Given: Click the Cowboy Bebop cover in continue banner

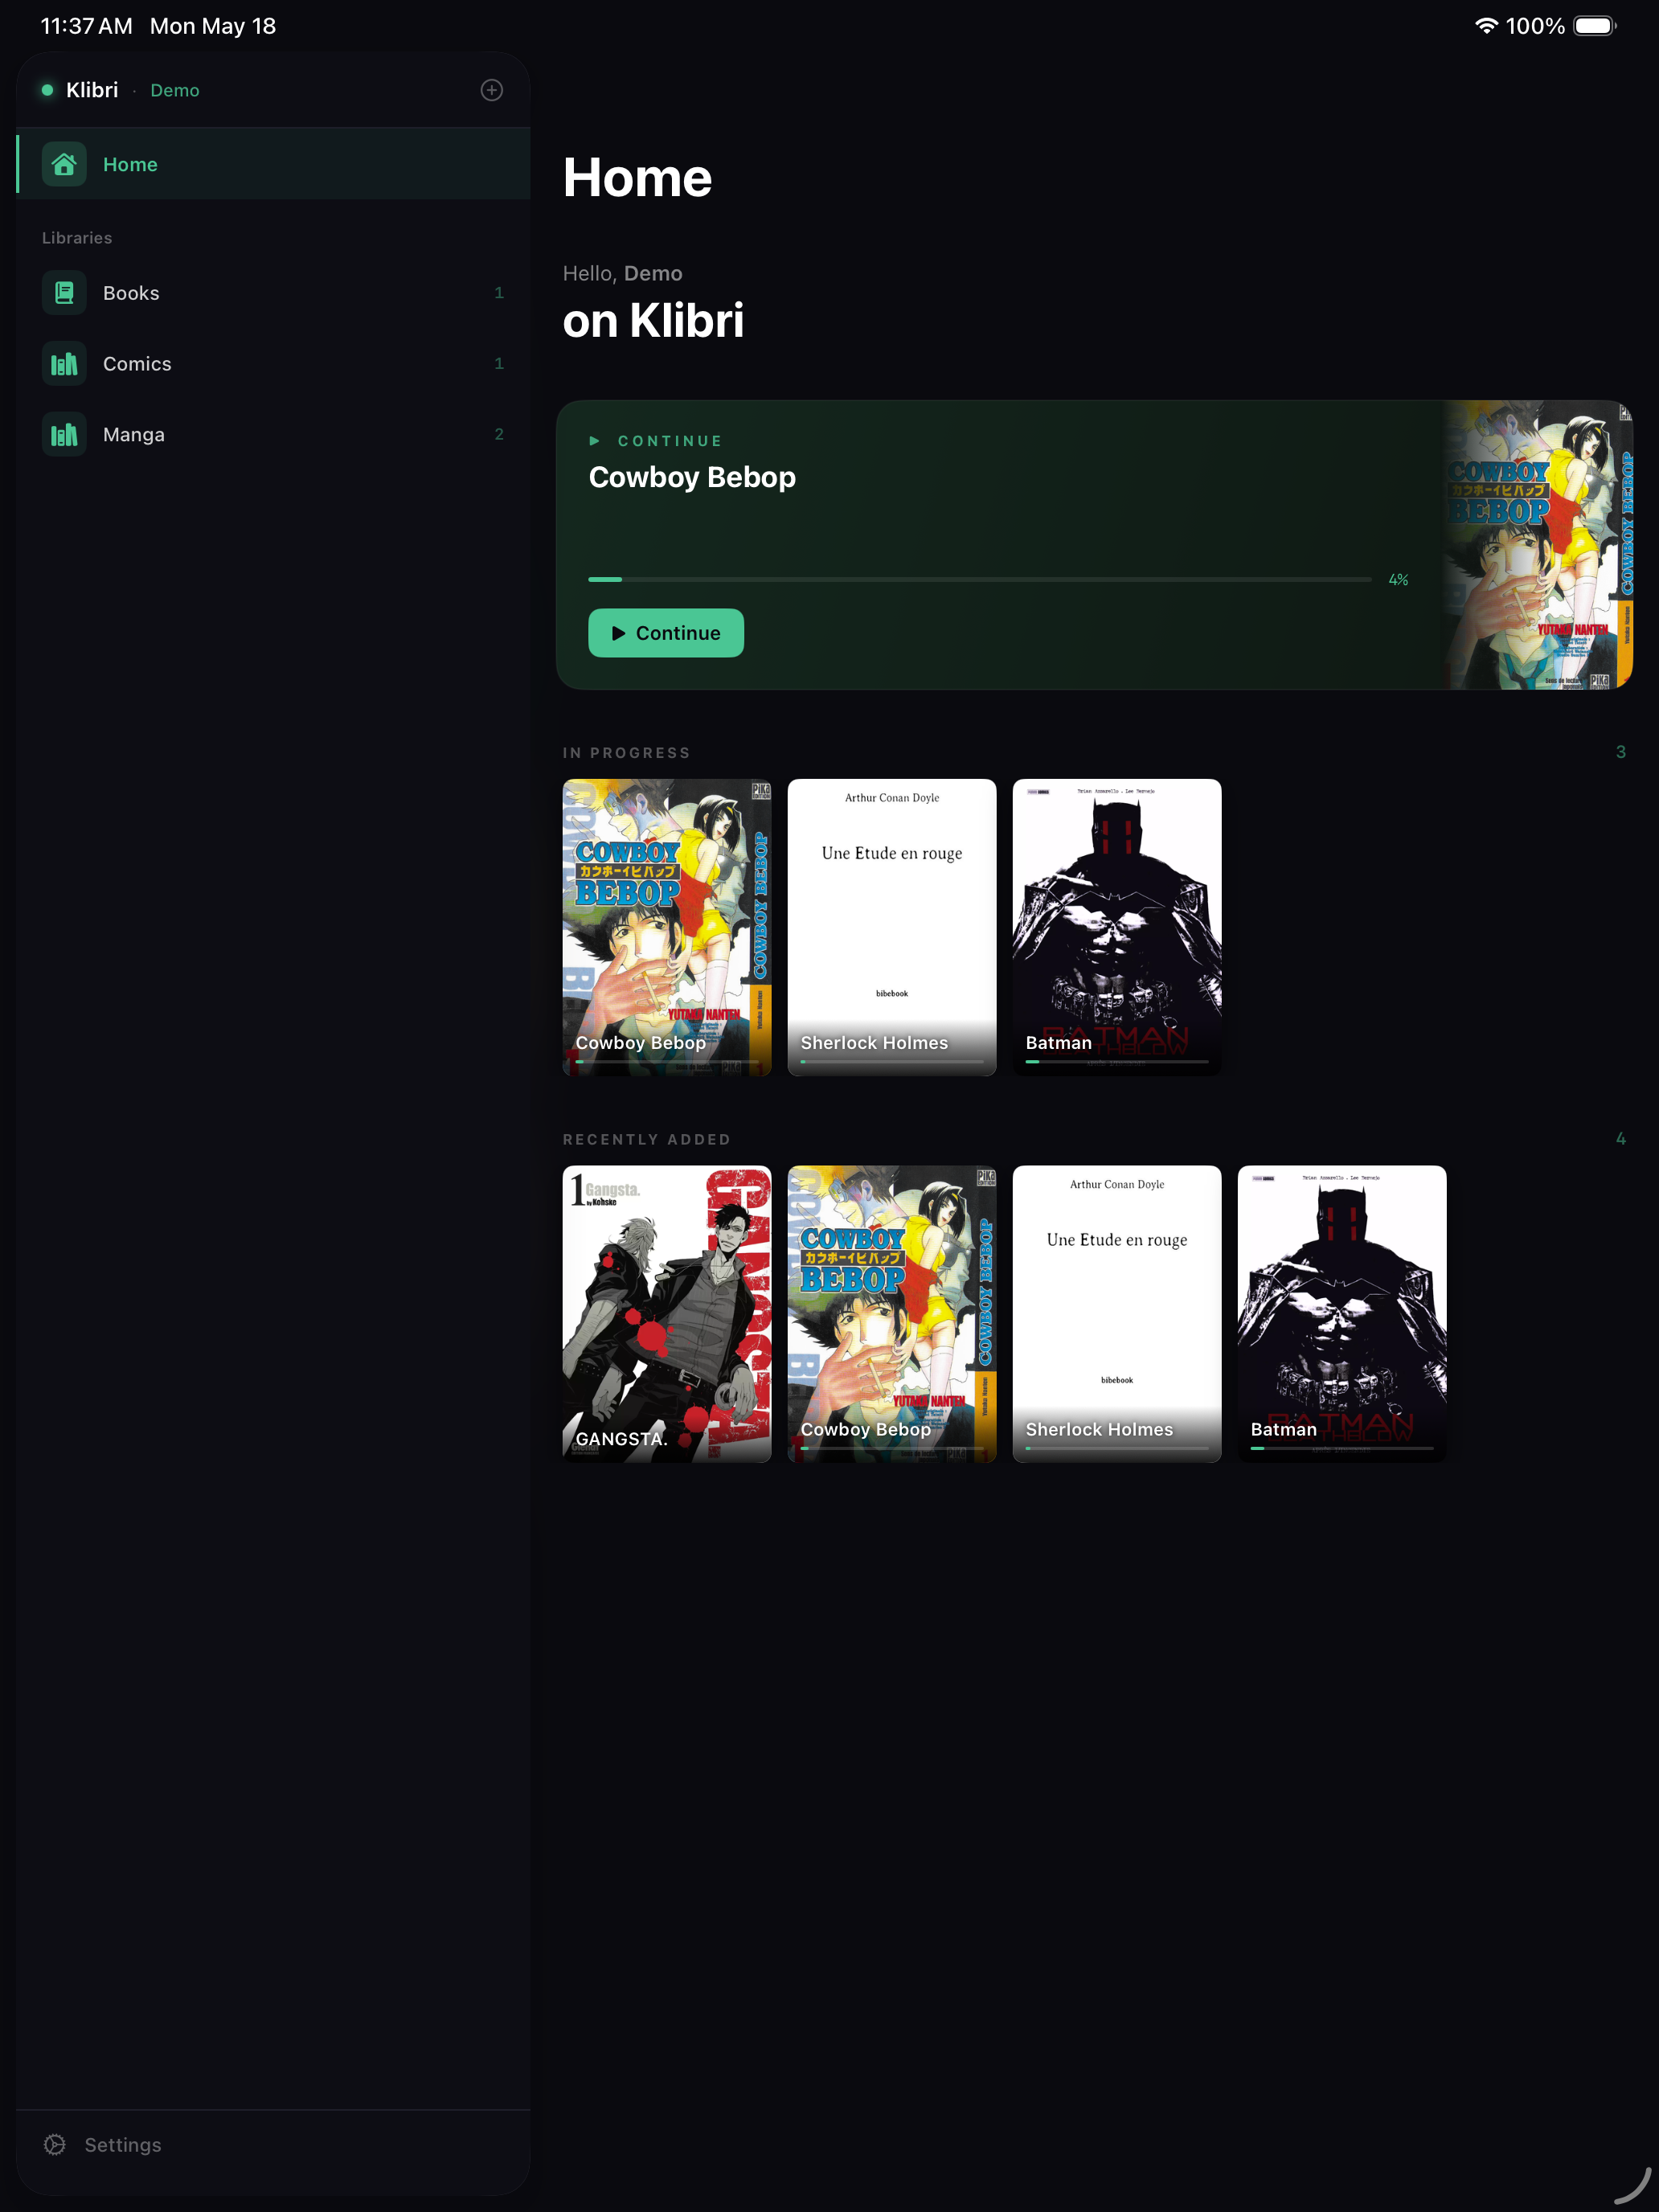Looking at the screenshot, I should (x=1537, y=545).
